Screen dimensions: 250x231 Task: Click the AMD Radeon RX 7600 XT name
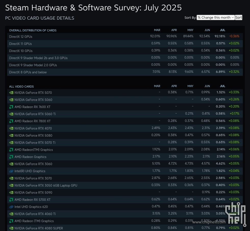pos(33,107)
